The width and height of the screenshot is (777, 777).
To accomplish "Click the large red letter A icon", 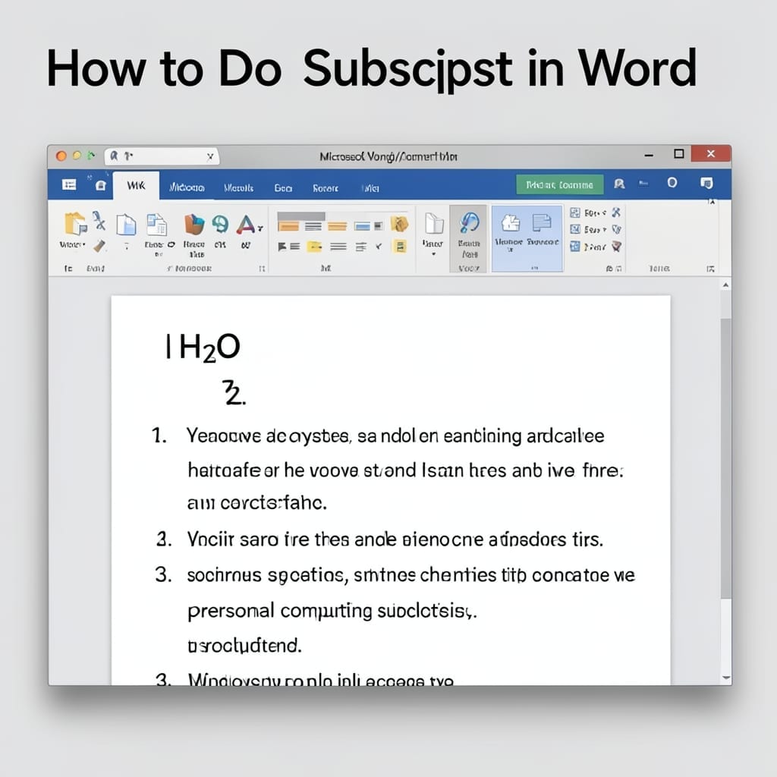I will [x=246, y=225].
